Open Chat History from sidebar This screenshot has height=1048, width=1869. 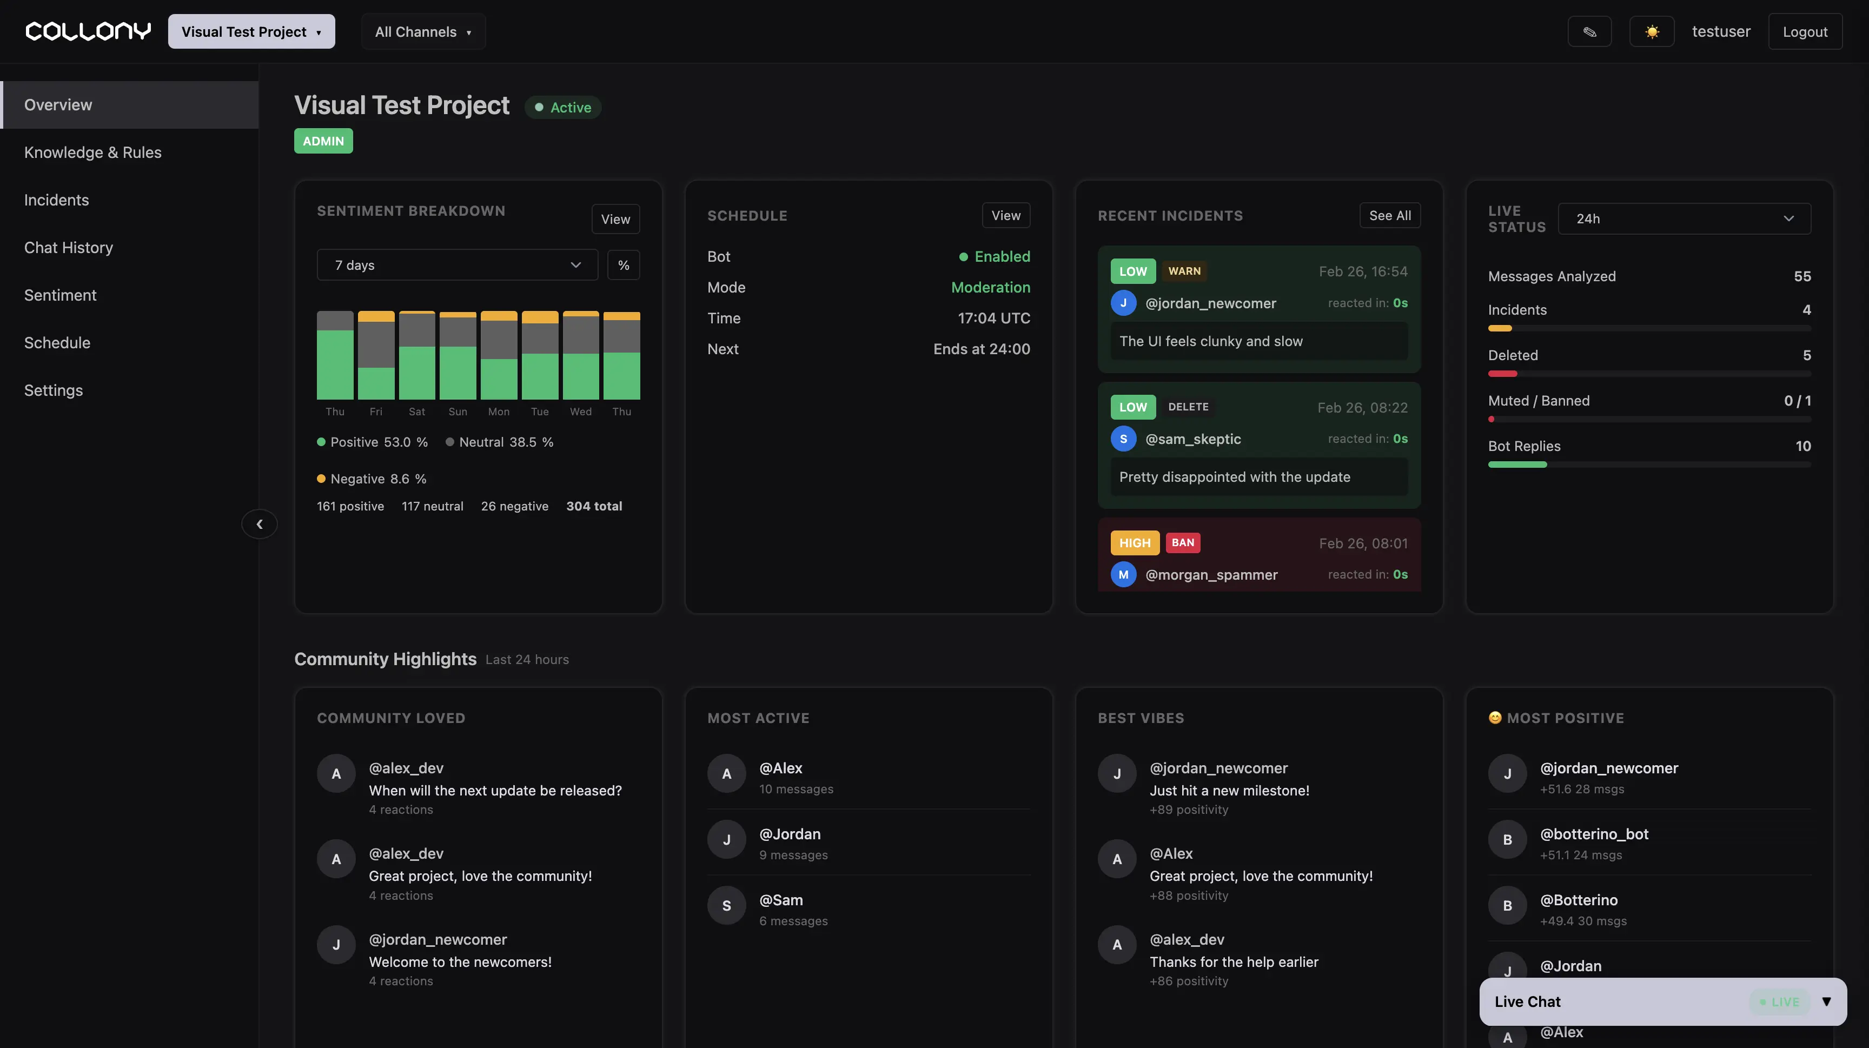[x=68, y=247]
